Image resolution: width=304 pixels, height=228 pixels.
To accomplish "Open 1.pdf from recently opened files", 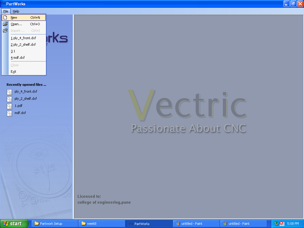I will tap(18, 106).
